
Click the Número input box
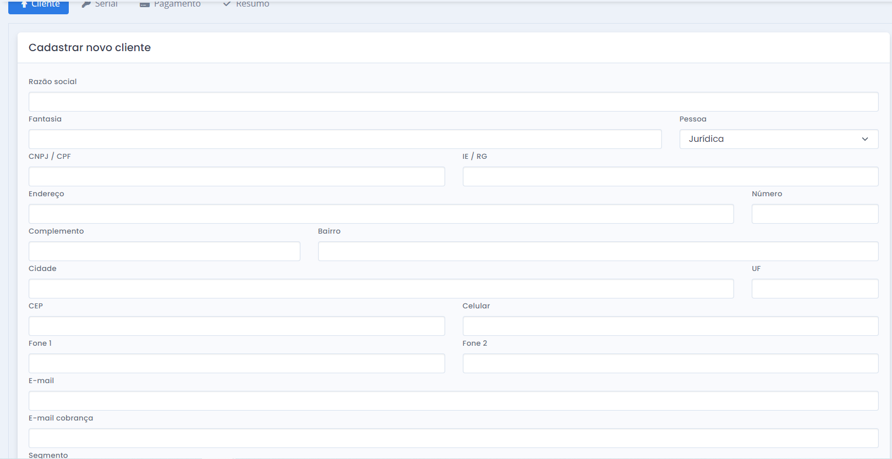pos(814,214)
